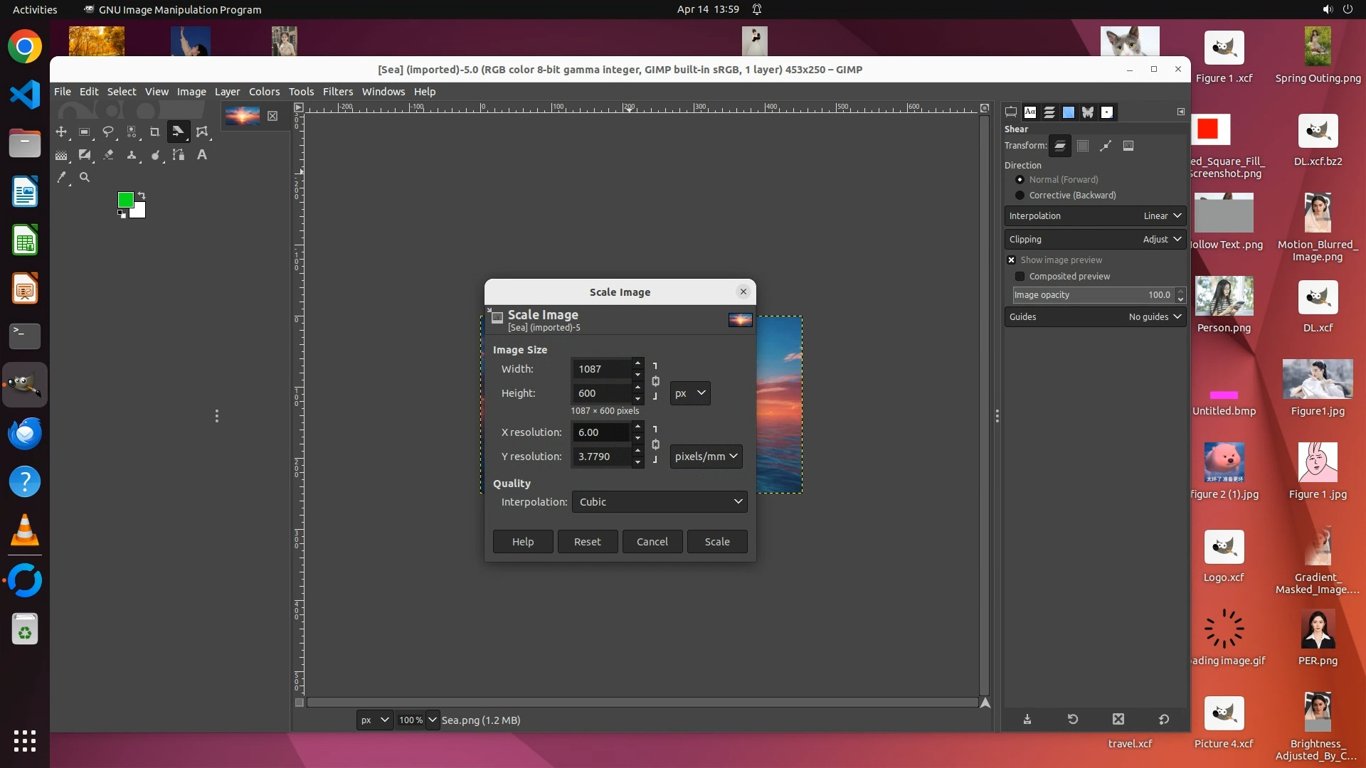Click the green foreground color swatch

[125, 200]
